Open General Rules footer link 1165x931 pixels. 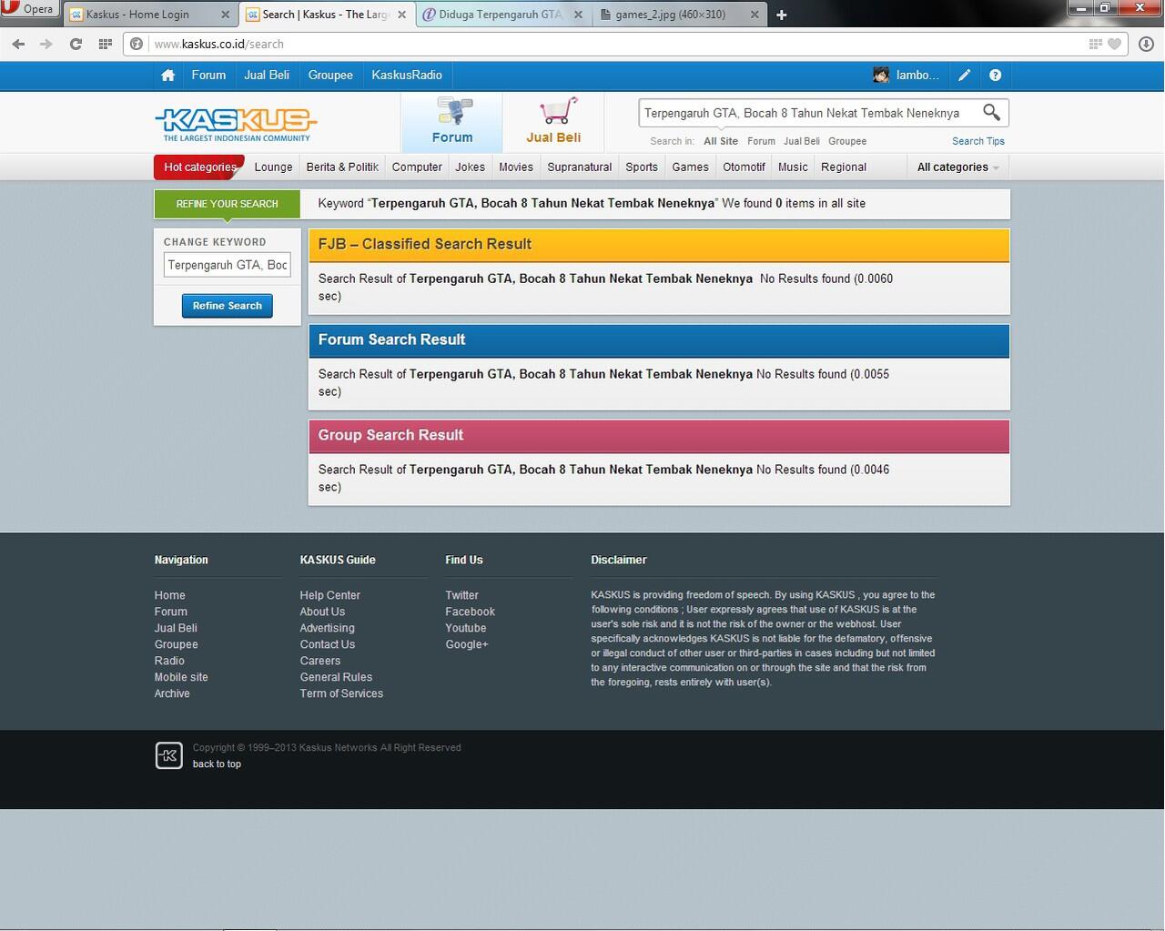tap(336, 677)
